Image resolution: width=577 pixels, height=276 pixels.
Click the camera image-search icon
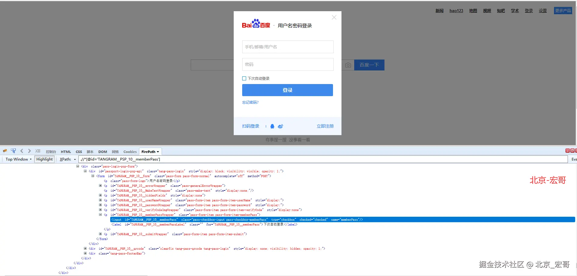pyautogui.click(x=348, y=65)
